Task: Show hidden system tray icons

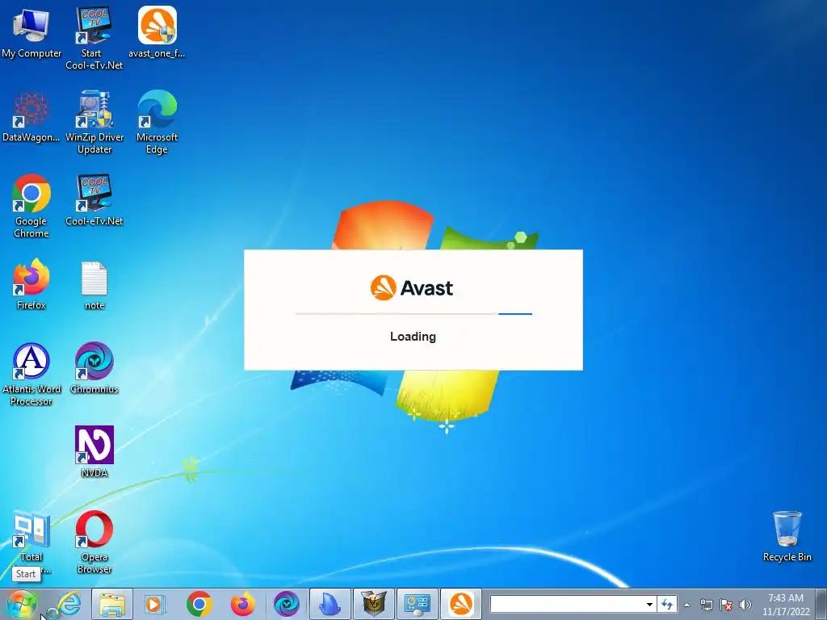Action: pyautogui.click(x=686, y=605)
